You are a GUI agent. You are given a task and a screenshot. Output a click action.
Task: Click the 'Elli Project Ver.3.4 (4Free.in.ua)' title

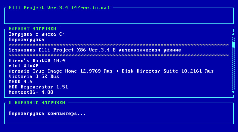[x=59, y=8]
